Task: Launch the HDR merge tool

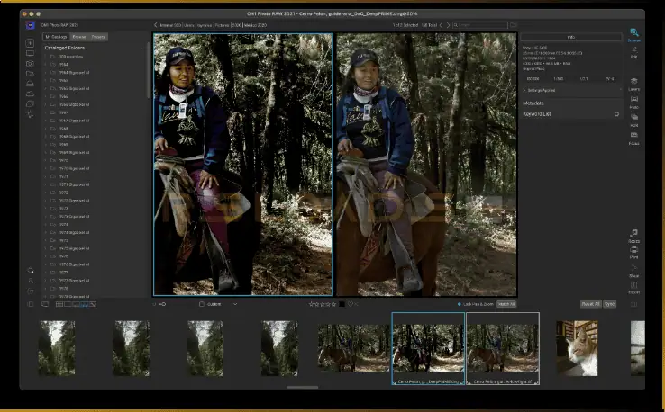Action: 634,119
